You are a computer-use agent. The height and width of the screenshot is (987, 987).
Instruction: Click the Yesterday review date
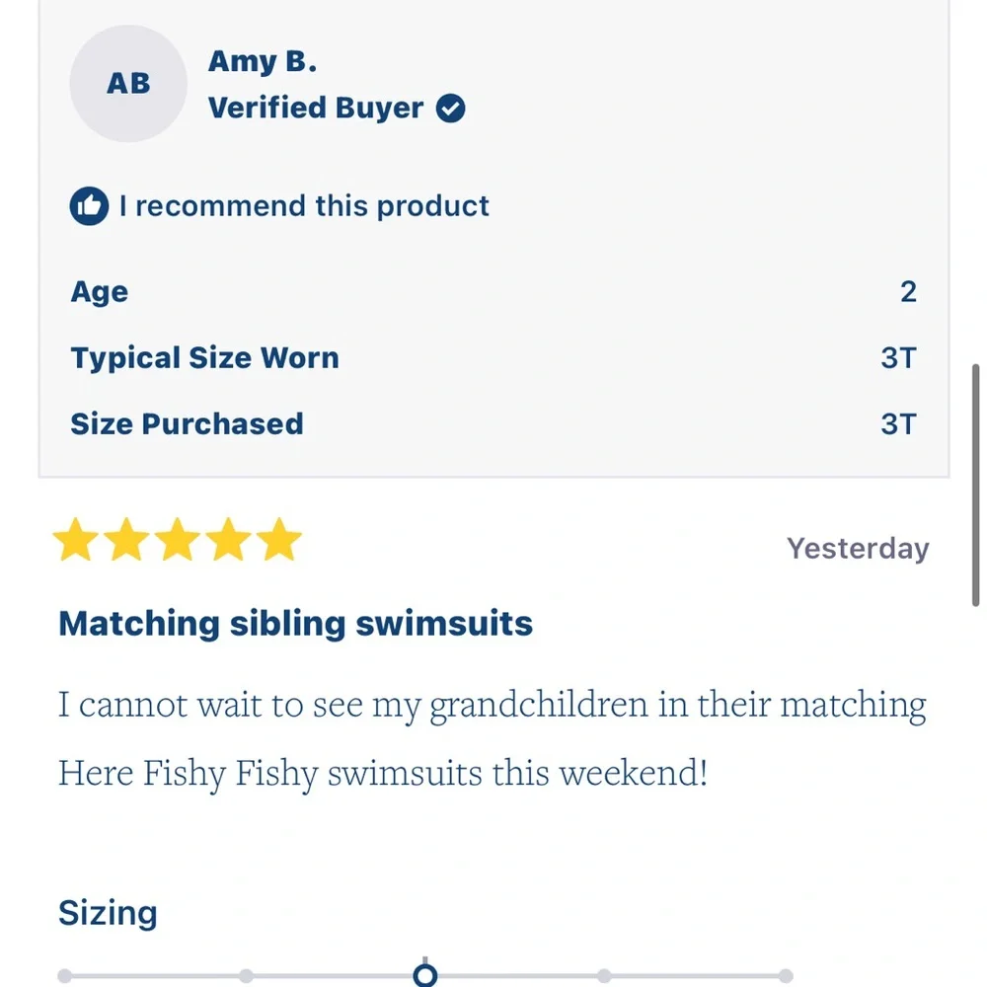[858, 548]
